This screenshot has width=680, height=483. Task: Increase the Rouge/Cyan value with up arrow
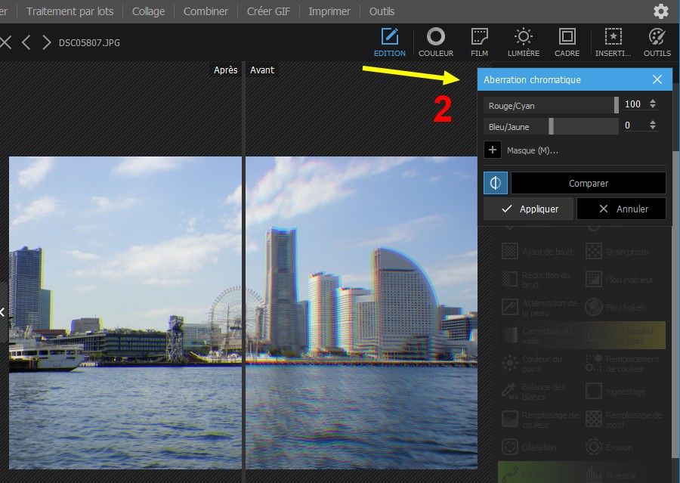point(653,101)
